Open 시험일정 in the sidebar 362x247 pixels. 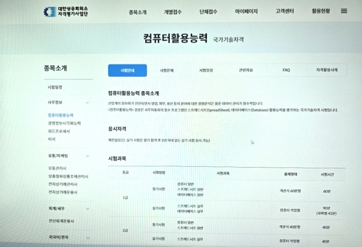(x=55, y=87)
